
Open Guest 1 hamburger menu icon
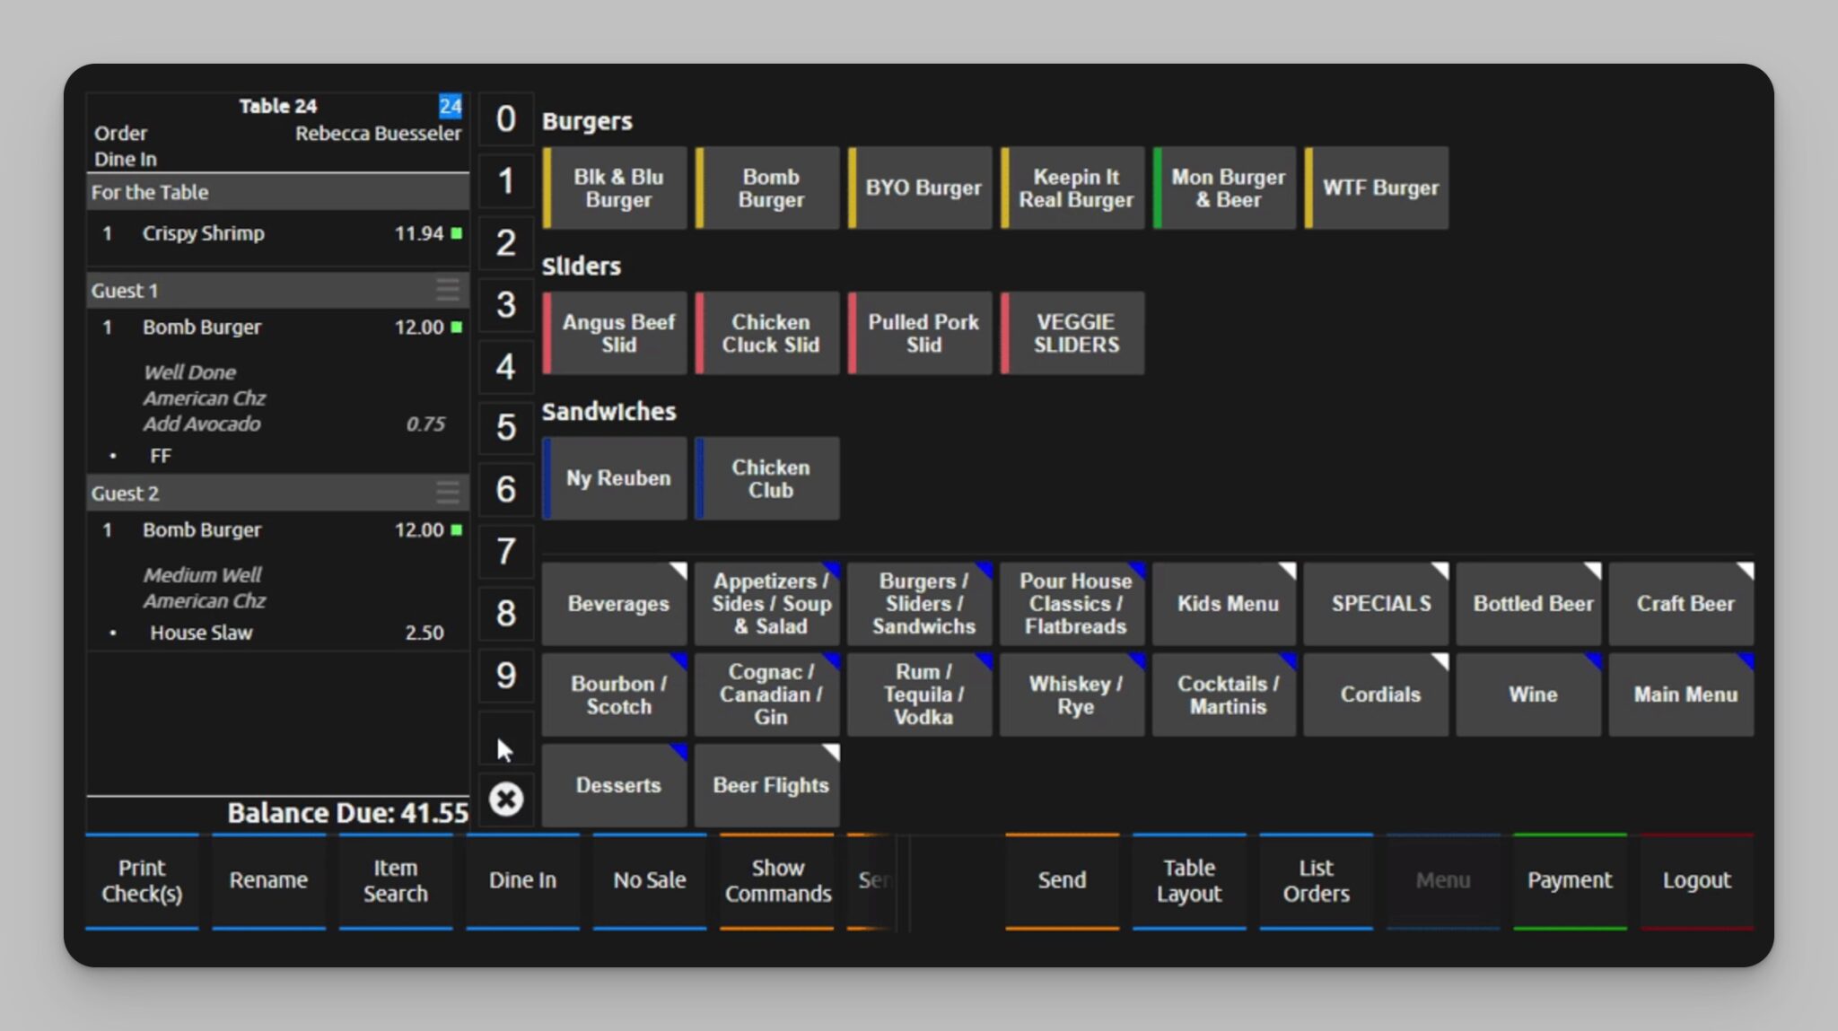point(448,289)
